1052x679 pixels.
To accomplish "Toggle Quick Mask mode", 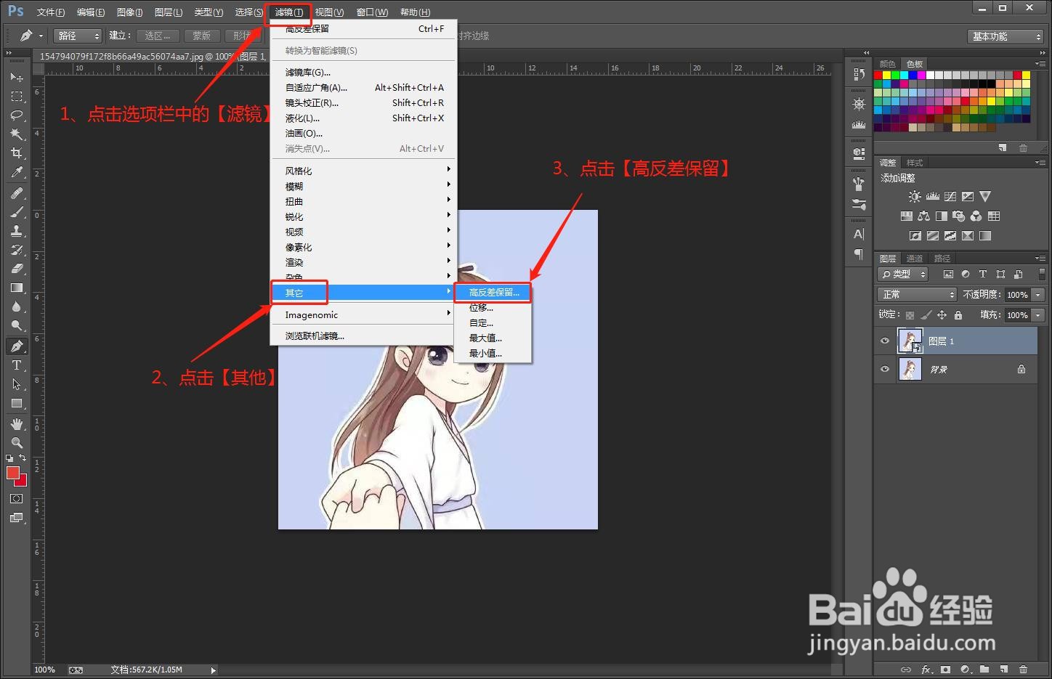I will (17, 499).
